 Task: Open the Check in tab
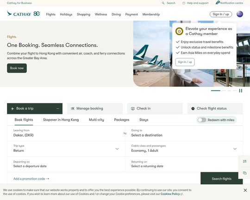[155, 109]
